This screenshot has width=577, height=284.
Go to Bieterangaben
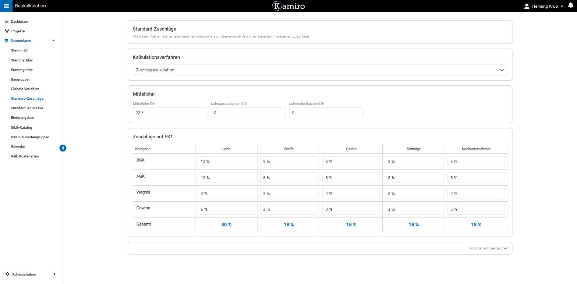click(22, 117)
